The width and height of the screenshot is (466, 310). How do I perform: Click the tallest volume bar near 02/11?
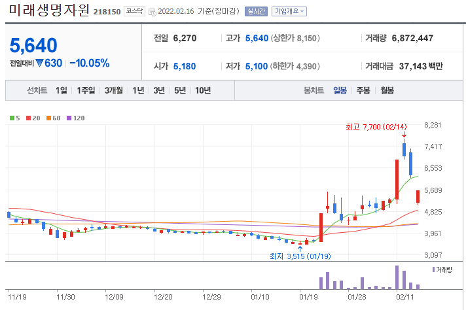pos(397,277)
